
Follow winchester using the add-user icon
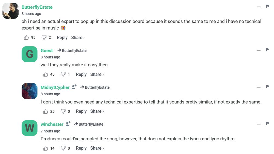pos(68,124)
